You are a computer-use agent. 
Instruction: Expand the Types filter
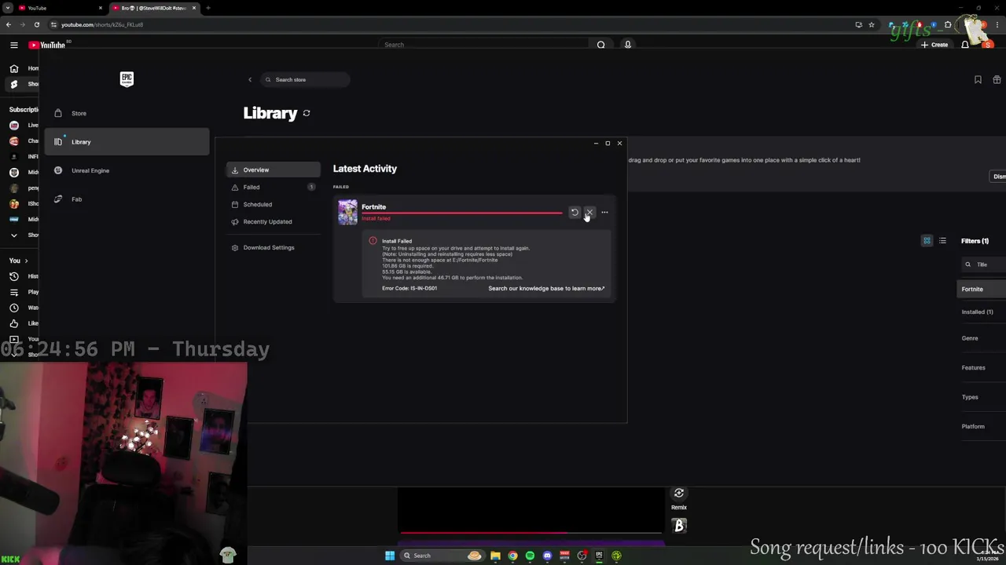[x=970, y=397]
